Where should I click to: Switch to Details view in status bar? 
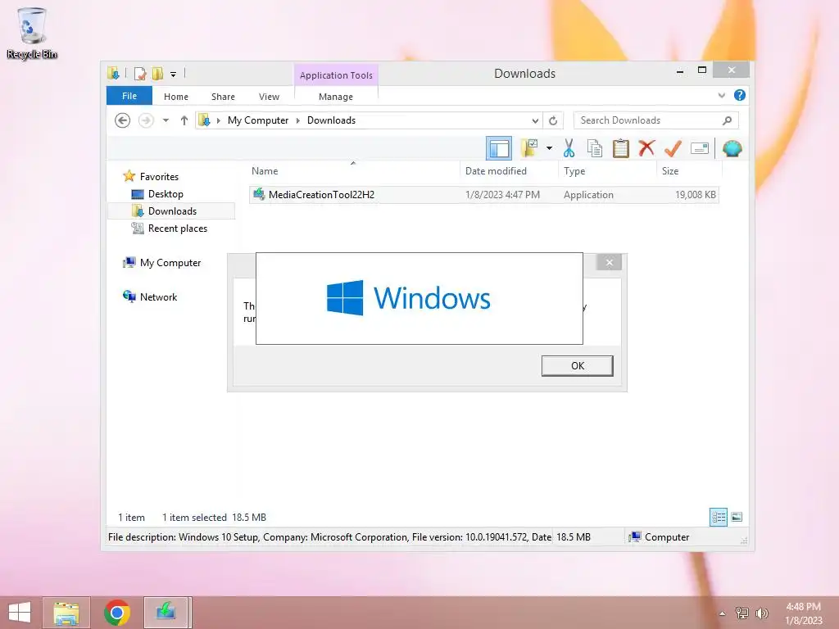718,517
